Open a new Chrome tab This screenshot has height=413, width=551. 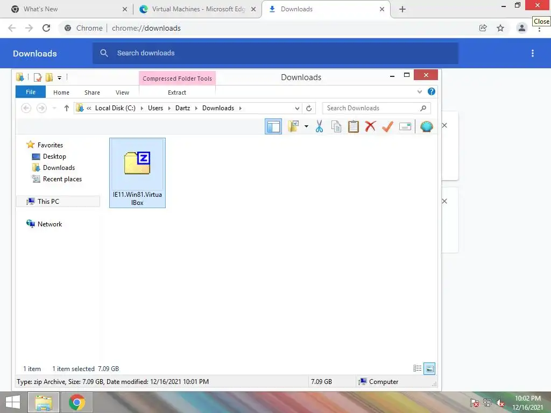pyautogui.click(x=402, y=9)
